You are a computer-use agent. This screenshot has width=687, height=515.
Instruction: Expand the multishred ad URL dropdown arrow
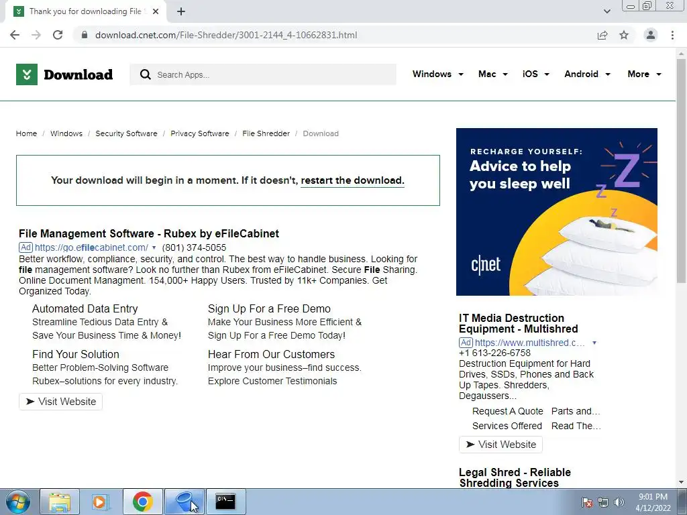(594, 343)
